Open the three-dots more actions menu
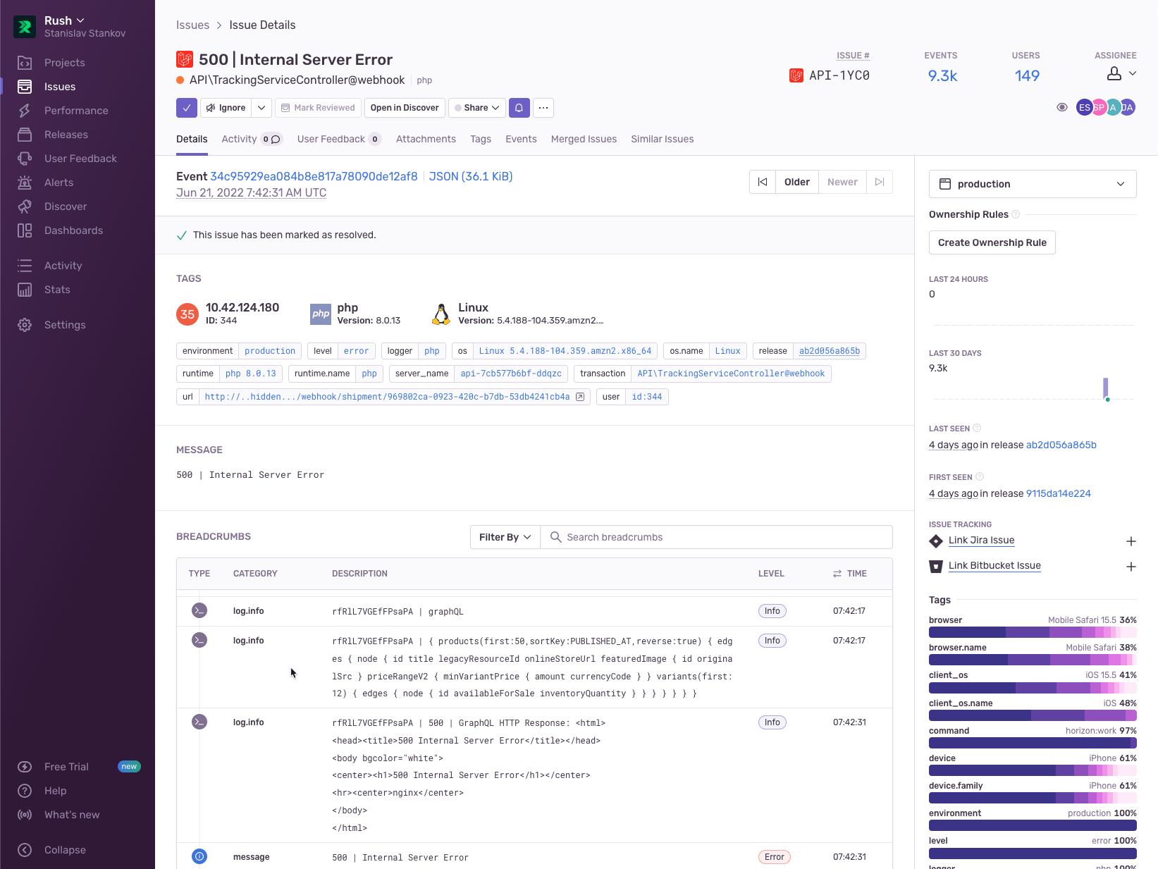 [x=543, y=108]
